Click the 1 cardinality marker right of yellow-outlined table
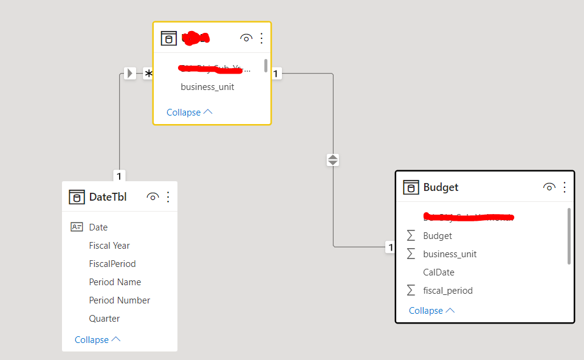This screenshot has width=584, height=360. pyautogui.click(x=276, y=74)
